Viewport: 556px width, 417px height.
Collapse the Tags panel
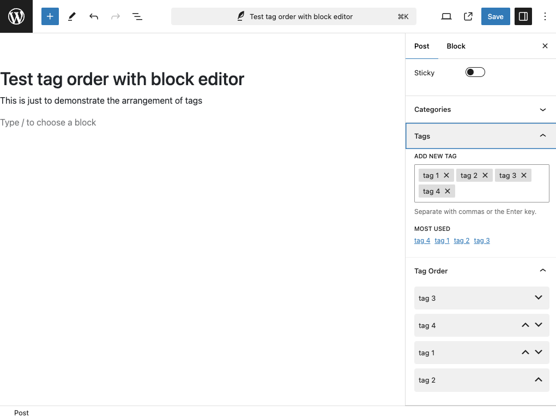[x=542, y=136]
